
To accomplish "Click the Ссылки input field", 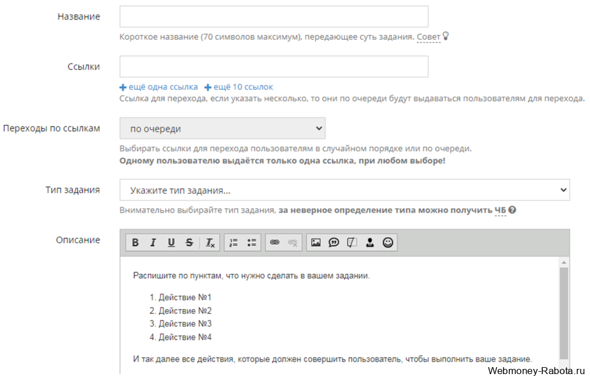I will pyautogui.click(x=274, y=67).
